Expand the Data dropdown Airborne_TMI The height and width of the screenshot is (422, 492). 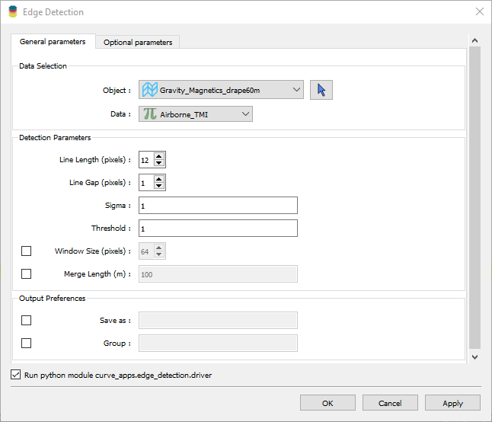click(195, 114)
